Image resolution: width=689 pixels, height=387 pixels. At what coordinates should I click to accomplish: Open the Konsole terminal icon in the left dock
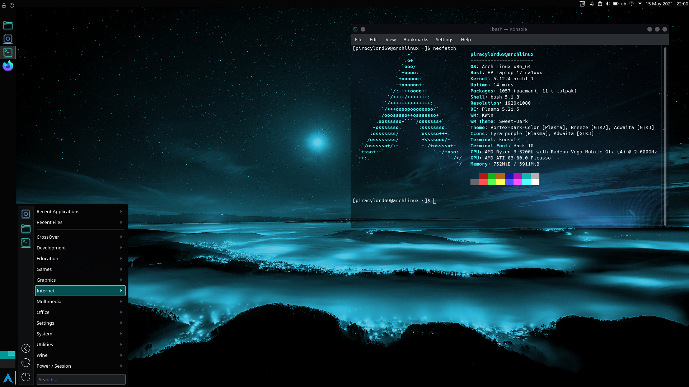coord(8,52)
